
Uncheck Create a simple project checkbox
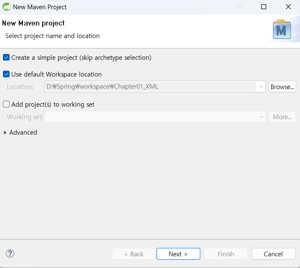(6, 58)
